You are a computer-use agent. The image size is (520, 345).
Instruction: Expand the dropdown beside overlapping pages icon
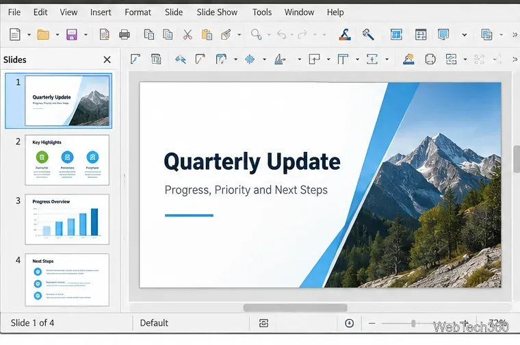(501, 34)
